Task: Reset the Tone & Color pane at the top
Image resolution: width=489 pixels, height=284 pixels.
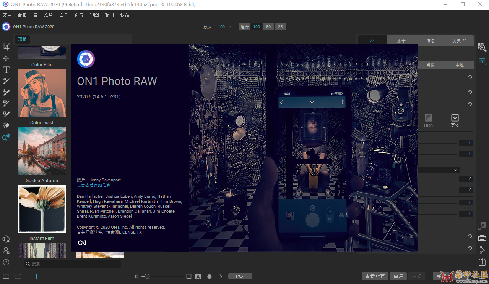Action: coord(470,77)
